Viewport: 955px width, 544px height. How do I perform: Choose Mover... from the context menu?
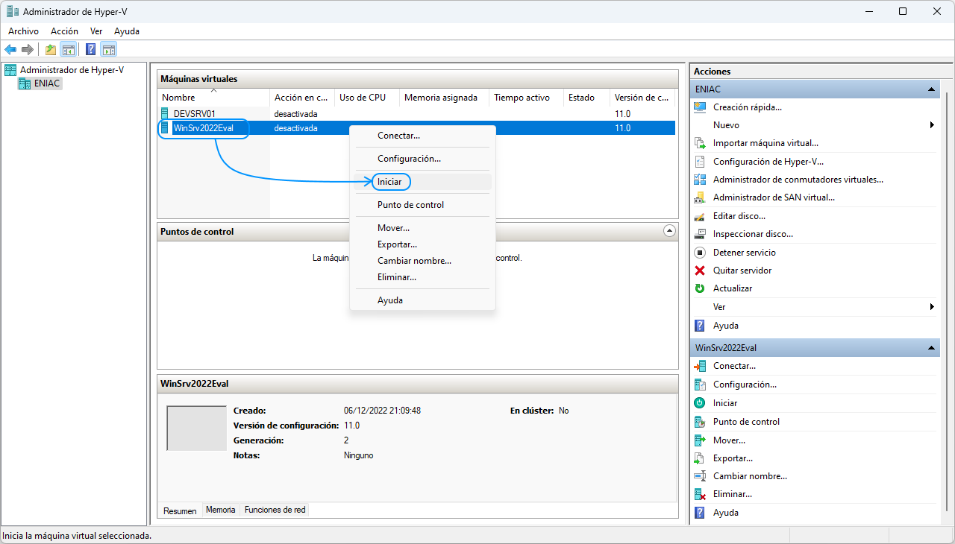422,228
